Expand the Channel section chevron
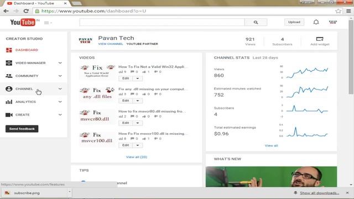 pos(60,89)
